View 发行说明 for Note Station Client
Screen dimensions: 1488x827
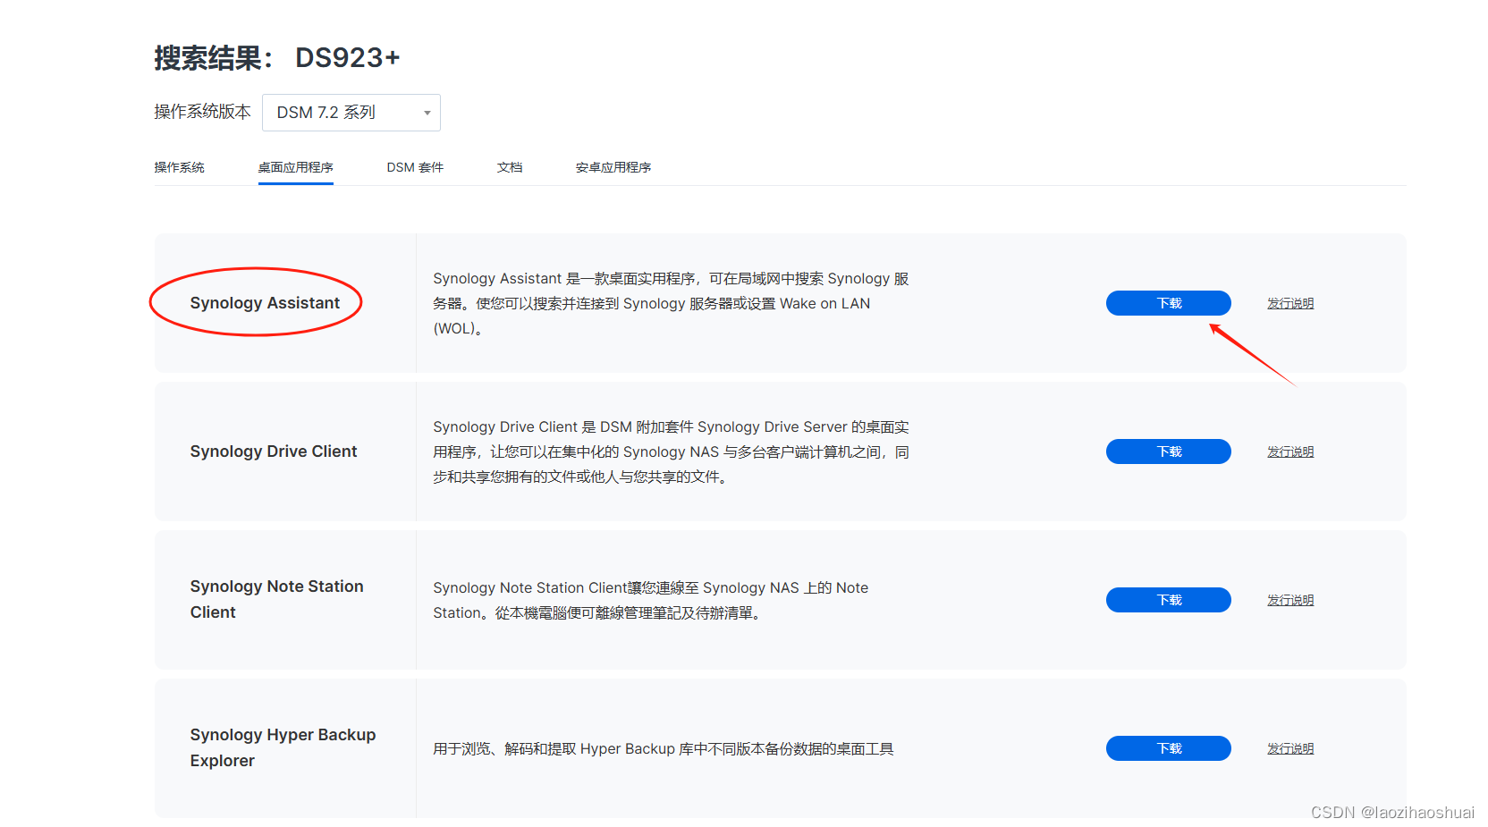(1290, 600)
